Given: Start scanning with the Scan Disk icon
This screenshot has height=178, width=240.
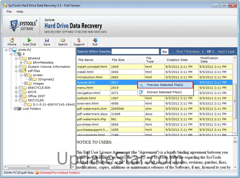Looking at the screenshot, I should pyautogui.click(x=29, y=40).
